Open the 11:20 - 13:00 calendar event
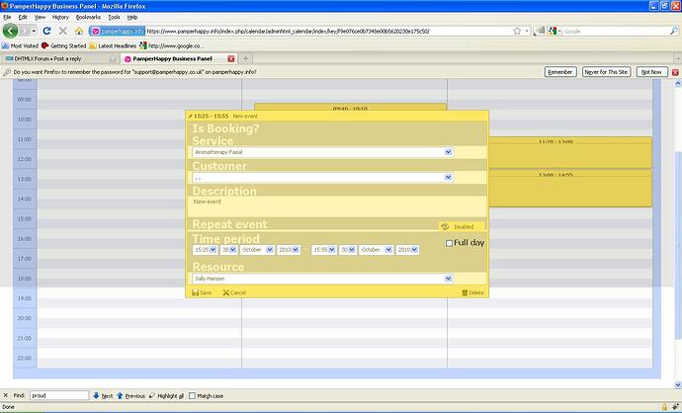The image size is (682, 413). click(570, 152)
